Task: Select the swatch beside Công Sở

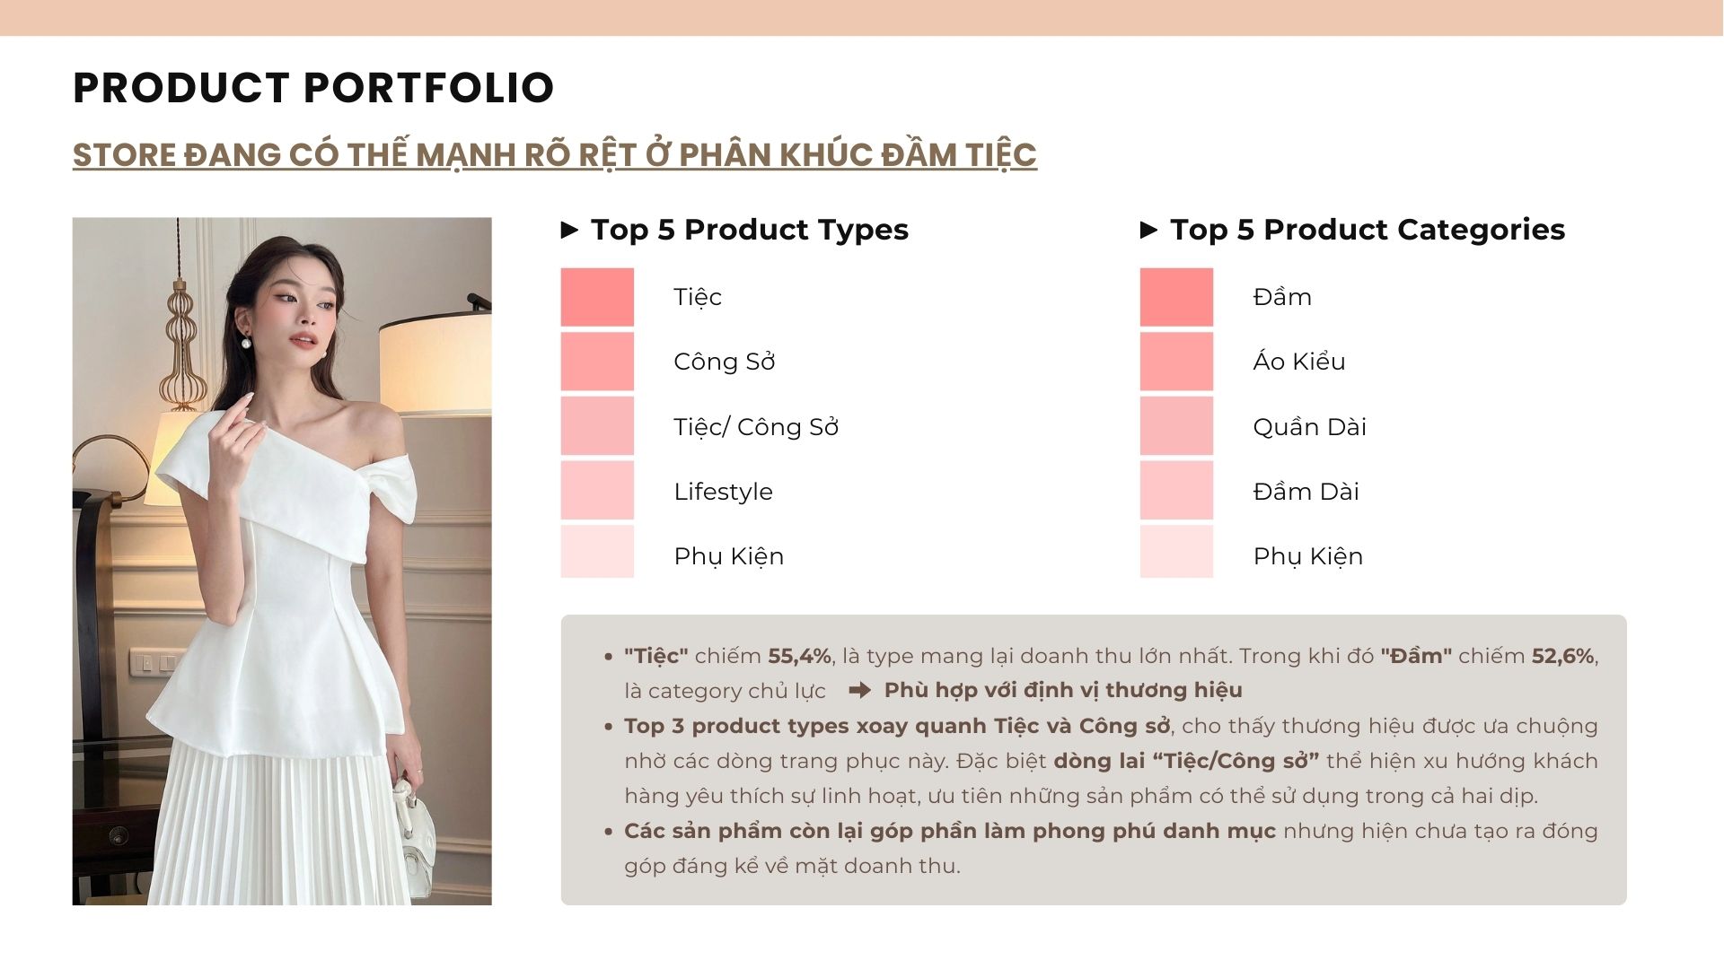Action: 597,362
